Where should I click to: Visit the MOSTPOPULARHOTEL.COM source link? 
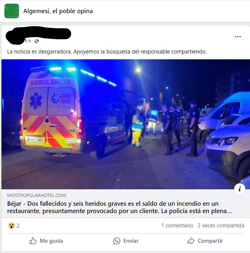pos(37,196)
